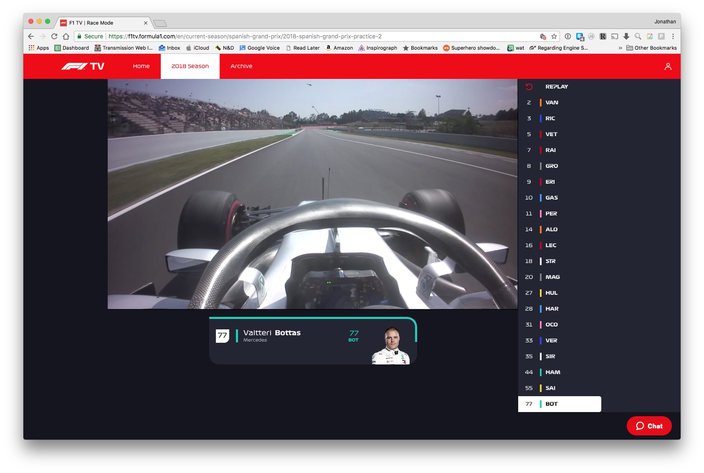Bookmark this page with the star icon
Screen dimensions: 704x473
click(554, 37)
